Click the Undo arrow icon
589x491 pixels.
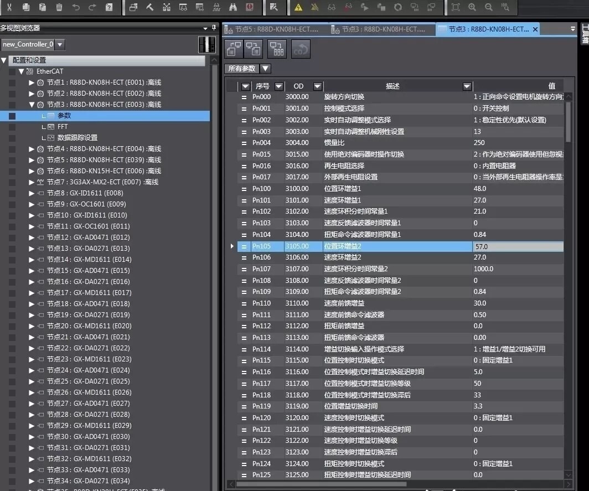tap(75, 7)
